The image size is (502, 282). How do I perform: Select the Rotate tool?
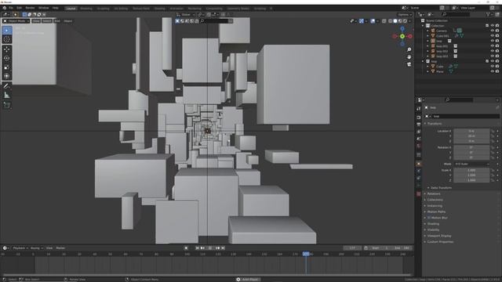(x=7, y=58)
